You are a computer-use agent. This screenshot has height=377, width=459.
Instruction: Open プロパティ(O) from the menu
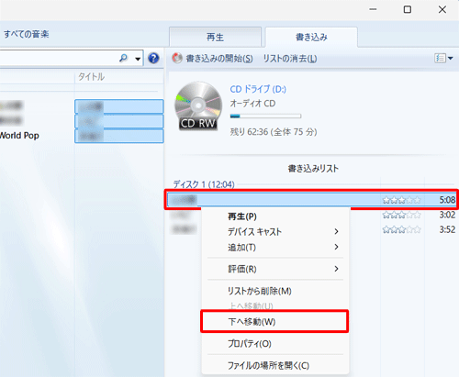(x=250, y=344)
